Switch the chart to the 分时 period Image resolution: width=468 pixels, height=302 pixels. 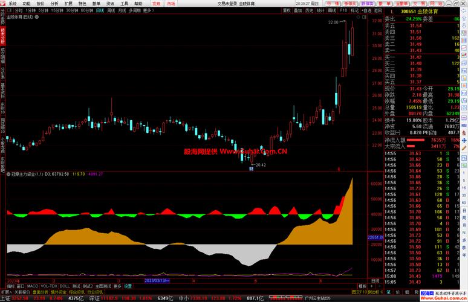point(19,10)
